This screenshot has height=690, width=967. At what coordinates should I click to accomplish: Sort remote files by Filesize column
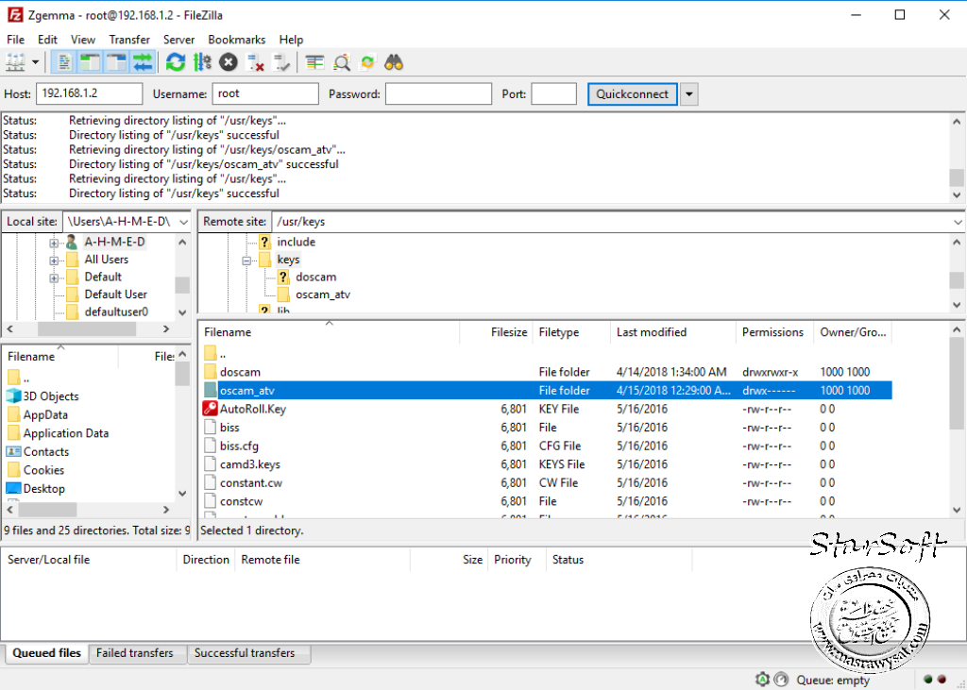point(496,332)
